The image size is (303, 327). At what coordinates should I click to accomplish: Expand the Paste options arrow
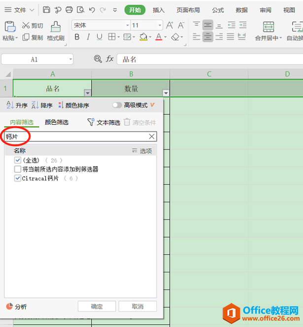pos(17,38)
